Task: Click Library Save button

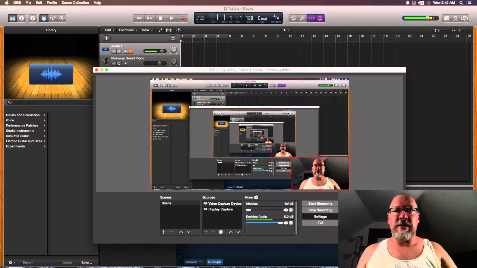Action: 86,263
